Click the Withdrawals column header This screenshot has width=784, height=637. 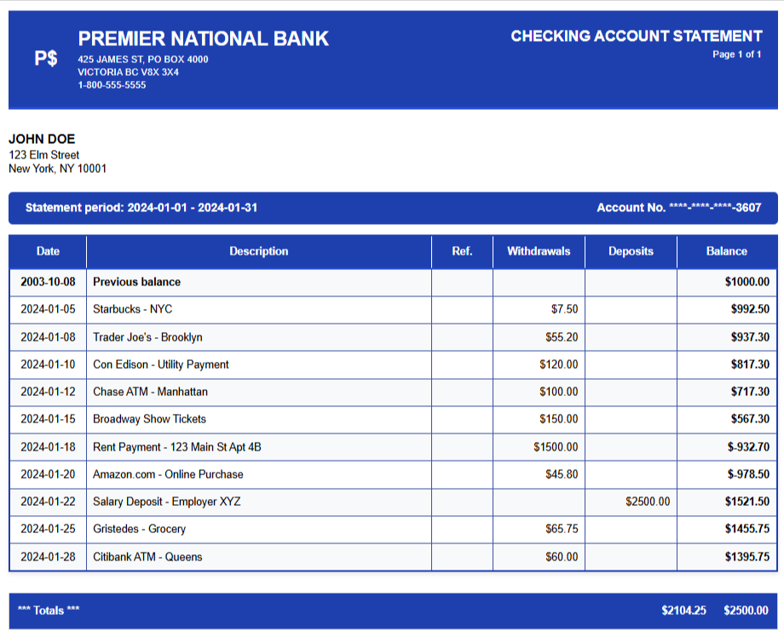coord(539,251)
